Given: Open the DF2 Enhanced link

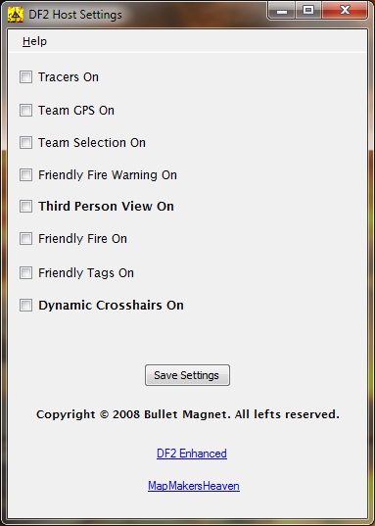Looking at the screenshot, I should pos(192,454).
